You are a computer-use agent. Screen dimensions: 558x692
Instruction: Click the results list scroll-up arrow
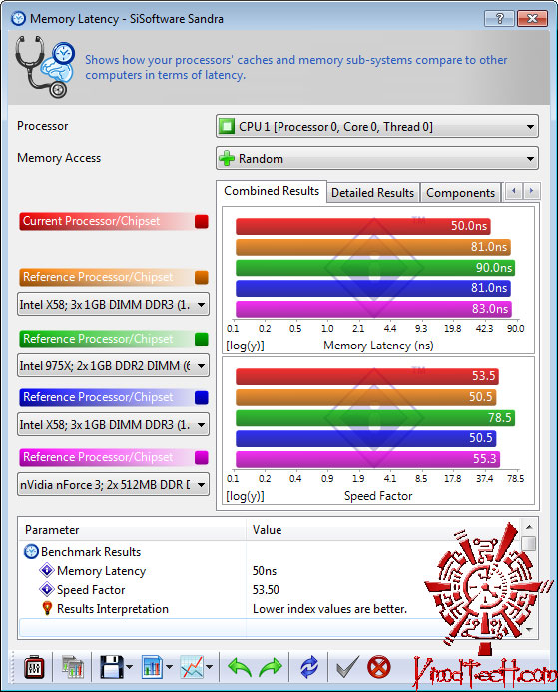pos(529,527)
